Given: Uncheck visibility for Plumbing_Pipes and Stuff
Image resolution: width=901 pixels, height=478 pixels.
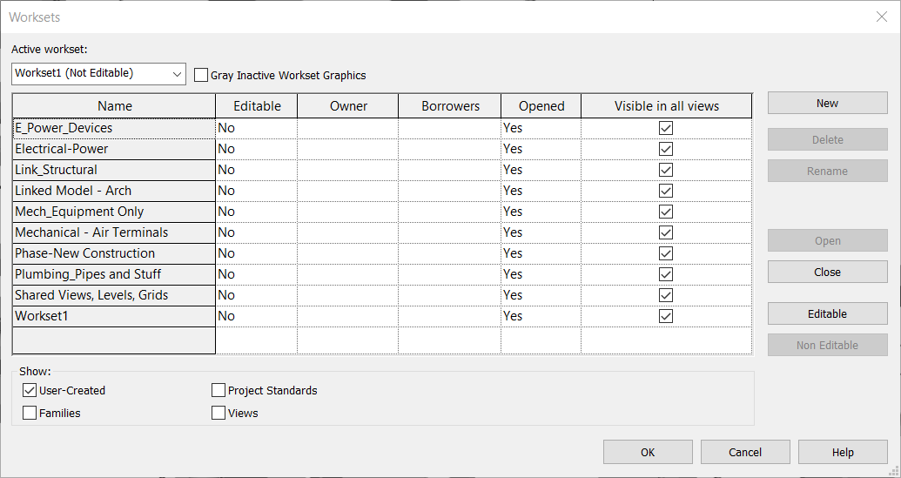Looking at the screenshot, I should point(666,274).
